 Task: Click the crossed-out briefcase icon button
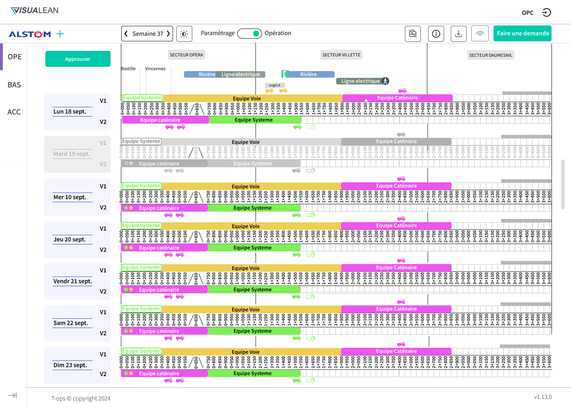pos(413,34)
